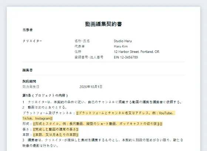Viewport: 207px width, 151px height.
Task: Click the 第1条 プロジェクトの内容 heading
Action: tap(45, 95)
